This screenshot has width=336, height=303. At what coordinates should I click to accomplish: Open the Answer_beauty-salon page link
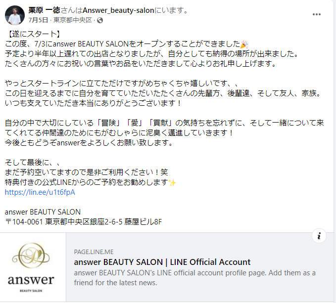coord(118,10)
